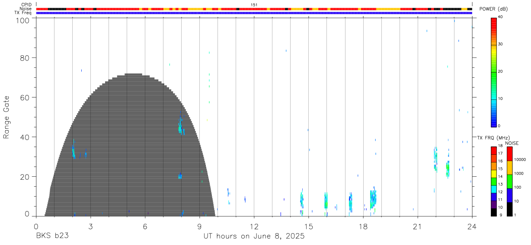
Task: Click the 10000 label on noise legend
Action: (521, 159)
